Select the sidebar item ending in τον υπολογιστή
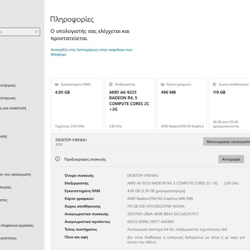Viewport: 250px width, 250px height. point(15,174)
